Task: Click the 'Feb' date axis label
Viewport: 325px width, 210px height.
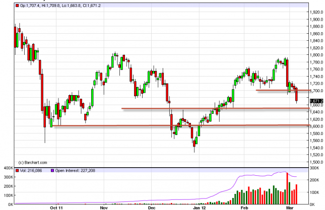Action: (244, 207)
